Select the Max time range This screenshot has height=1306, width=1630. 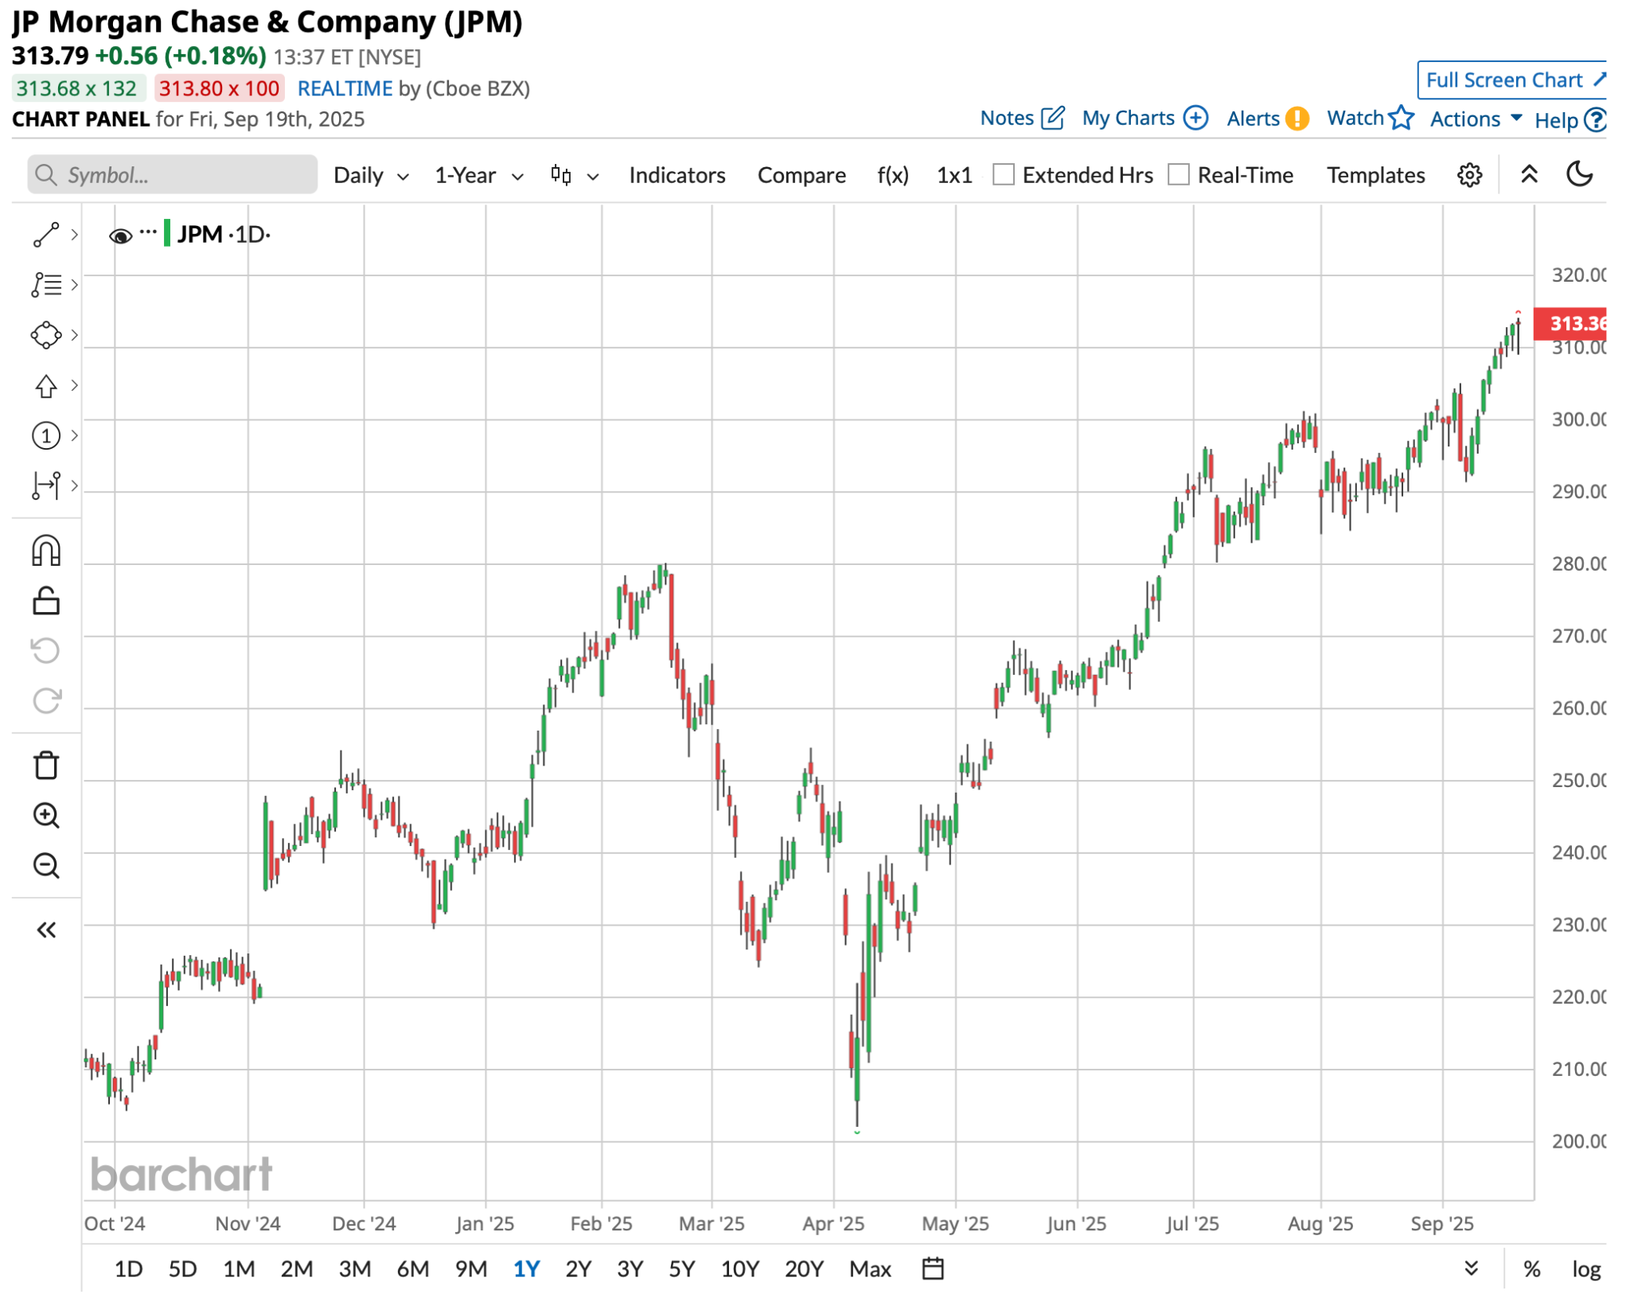870,1269
